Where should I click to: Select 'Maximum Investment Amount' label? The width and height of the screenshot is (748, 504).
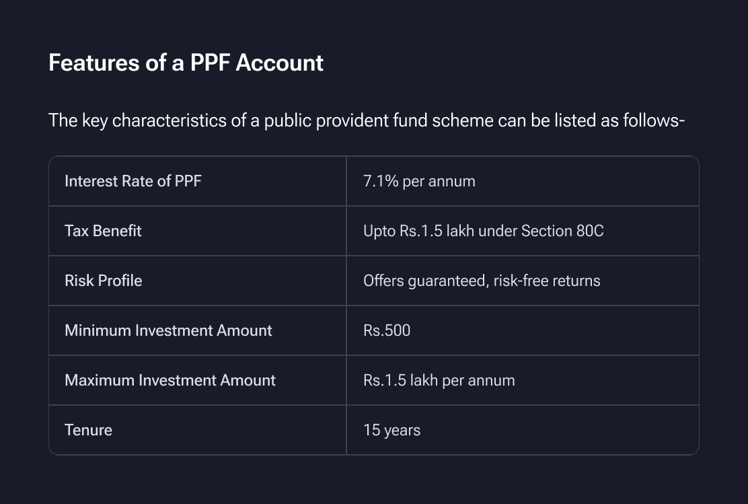(x=170, y=380)
